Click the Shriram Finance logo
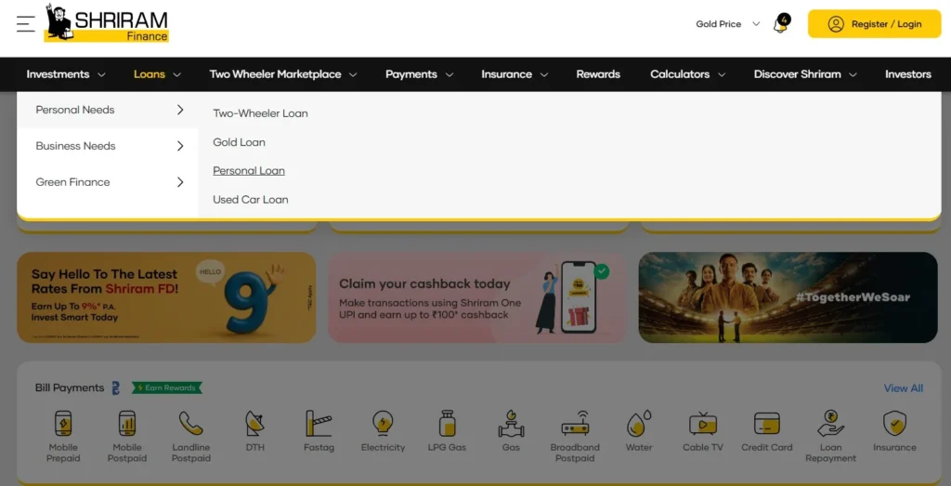 tap(107, 23)
